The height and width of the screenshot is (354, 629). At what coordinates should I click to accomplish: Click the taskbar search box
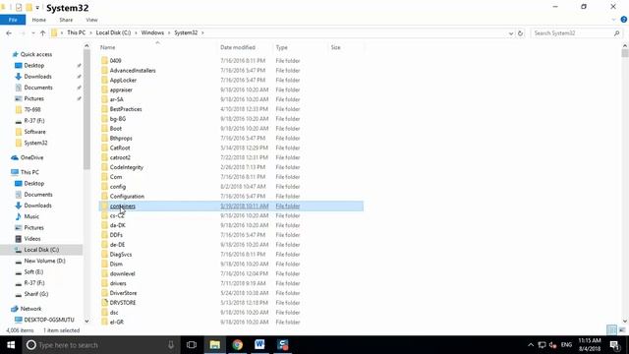[100, 345]
